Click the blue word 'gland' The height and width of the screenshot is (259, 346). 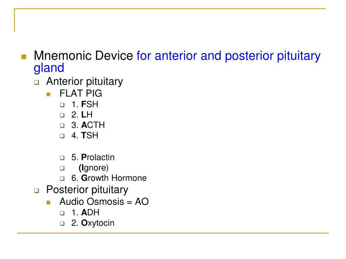(x=49, y=68)
